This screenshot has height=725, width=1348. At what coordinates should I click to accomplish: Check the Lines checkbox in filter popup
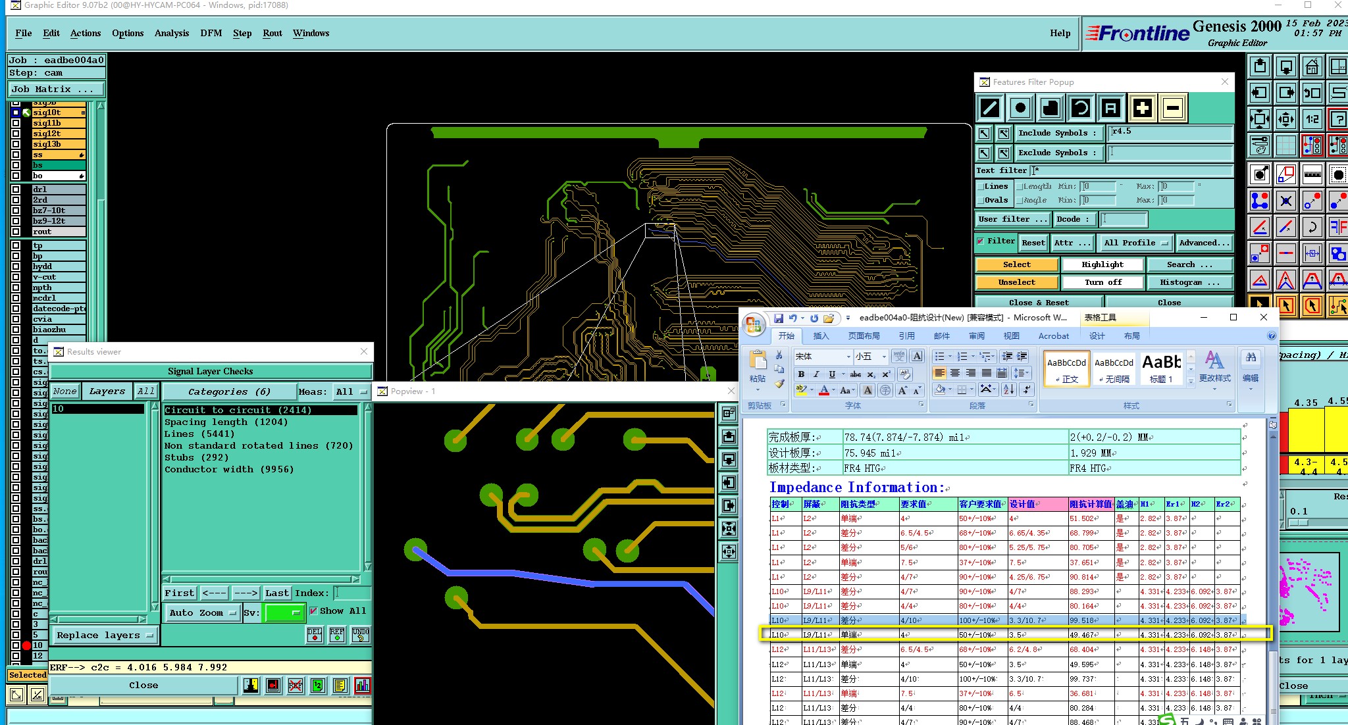[x=981, y=187]
